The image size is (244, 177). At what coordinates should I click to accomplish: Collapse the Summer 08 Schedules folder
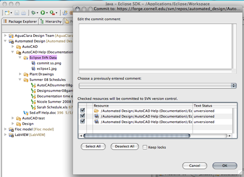tap(20, 80)
